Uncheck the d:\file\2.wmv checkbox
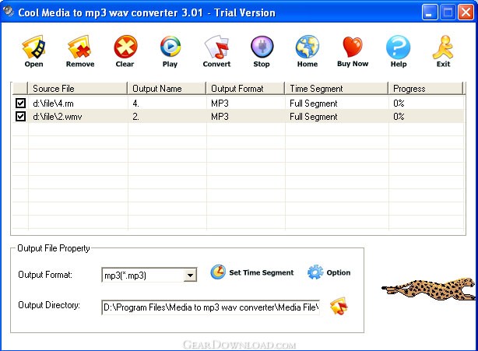478x351 pixels. [x=20, y=116]
